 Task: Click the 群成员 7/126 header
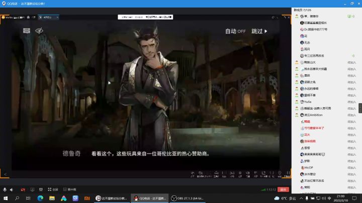click(303, 10)
